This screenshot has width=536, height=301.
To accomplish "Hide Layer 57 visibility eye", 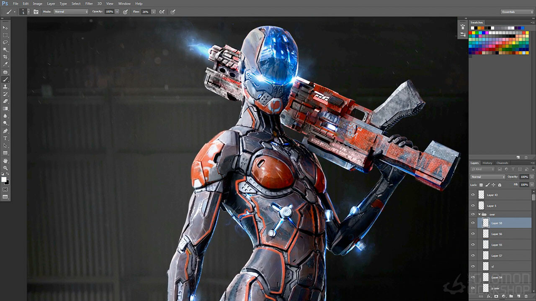I will pyautogui.click(x=473, y=256).
